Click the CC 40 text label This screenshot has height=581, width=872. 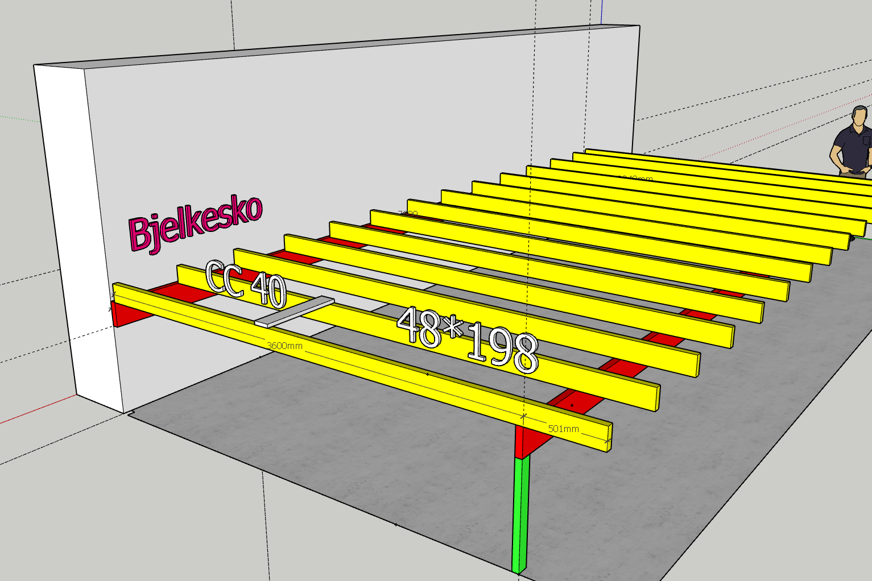[x=246, y=284]
